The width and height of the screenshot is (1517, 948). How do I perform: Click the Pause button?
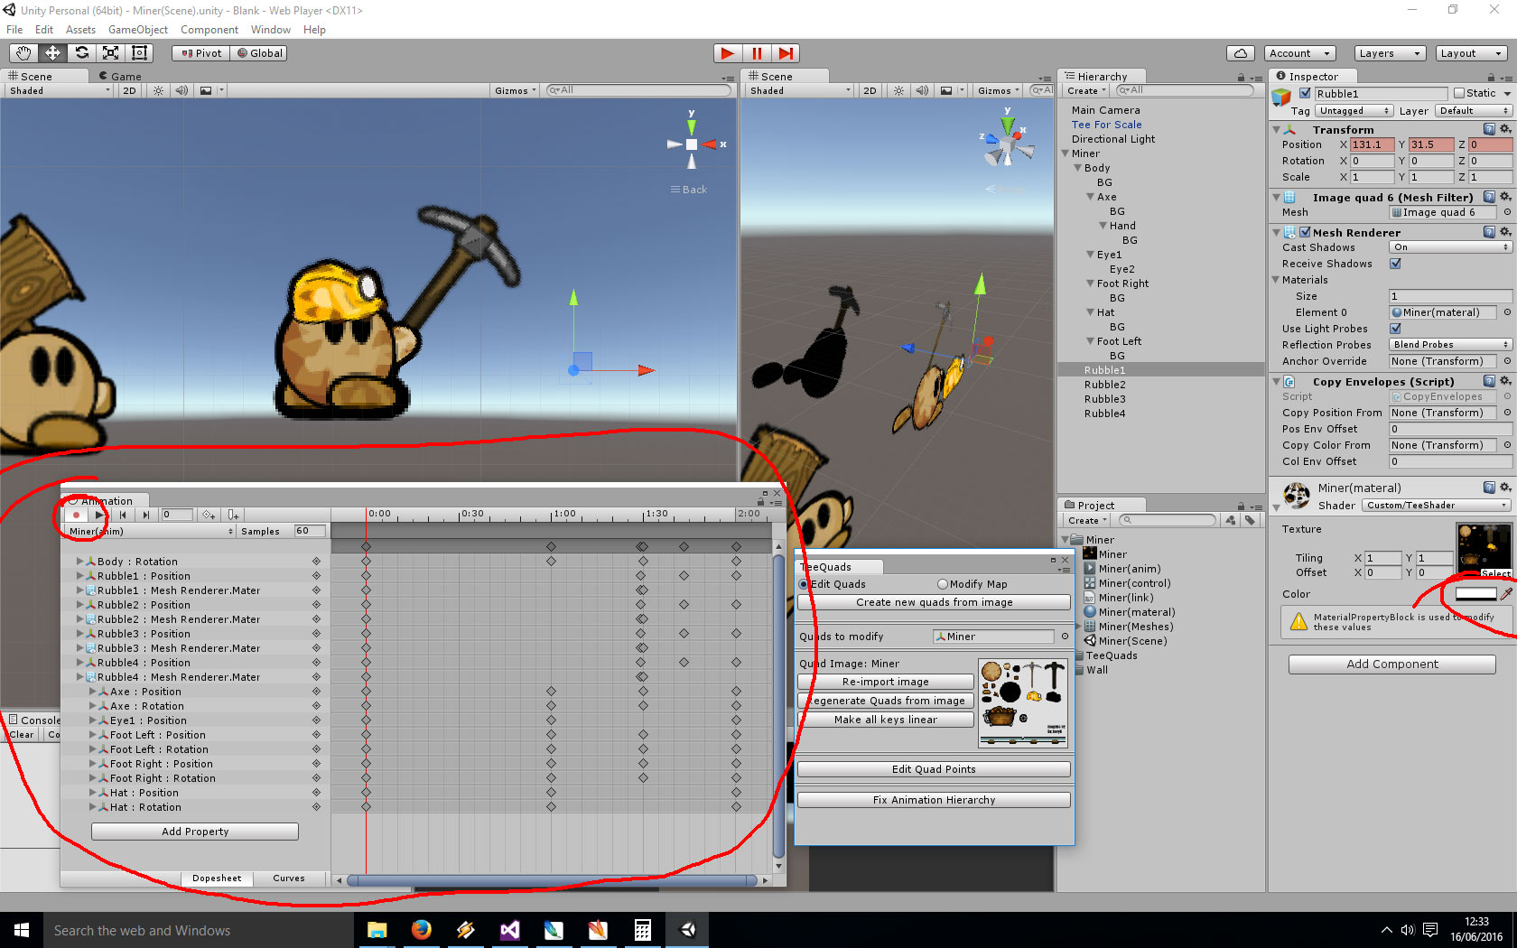757,53
